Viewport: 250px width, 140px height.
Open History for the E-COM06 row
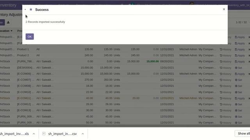tap(225, 74)
